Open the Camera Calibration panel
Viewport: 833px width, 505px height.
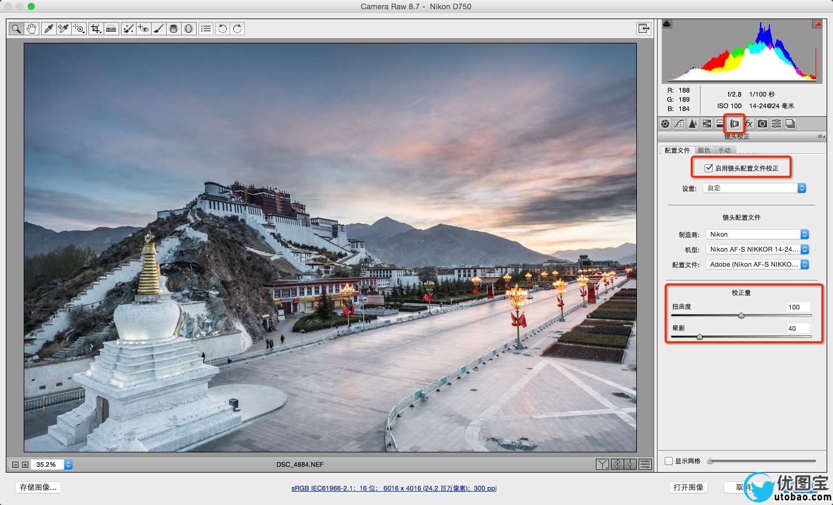coord(762,124)
